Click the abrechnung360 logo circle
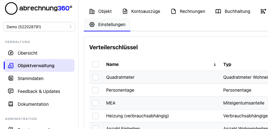The width and height of the screenshot is (268, 129). click(11, 8)
